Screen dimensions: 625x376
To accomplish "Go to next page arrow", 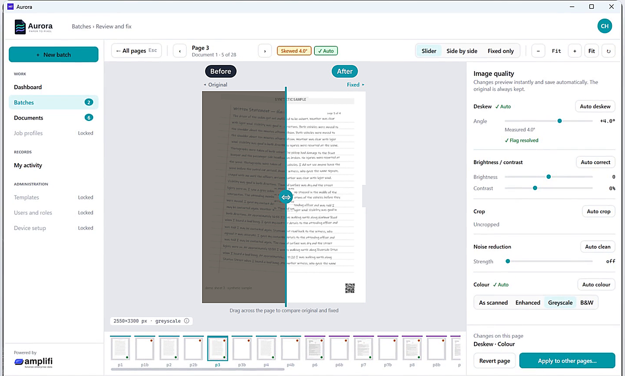I will [x=265, y=51].
